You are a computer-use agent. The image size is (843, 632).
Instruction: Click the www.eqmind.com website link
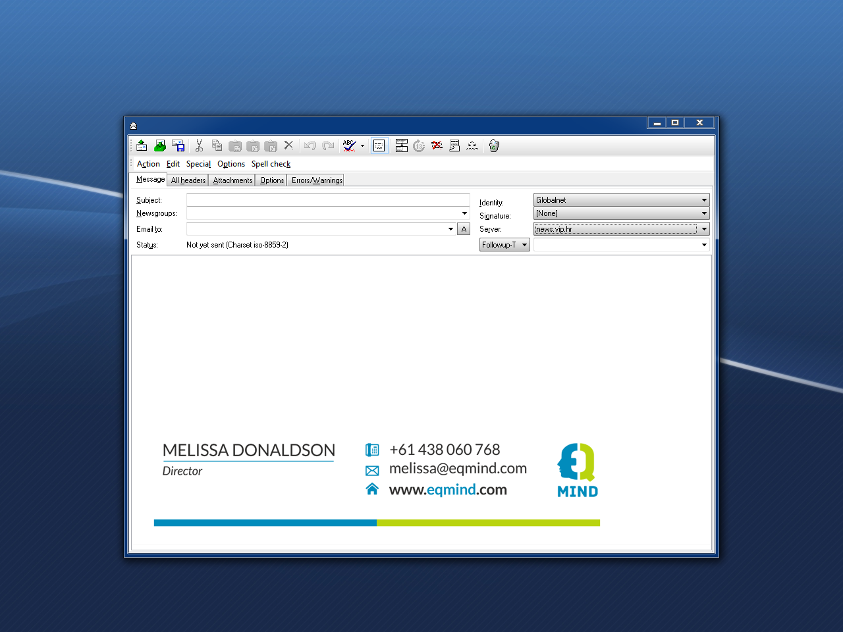point(448,489)
